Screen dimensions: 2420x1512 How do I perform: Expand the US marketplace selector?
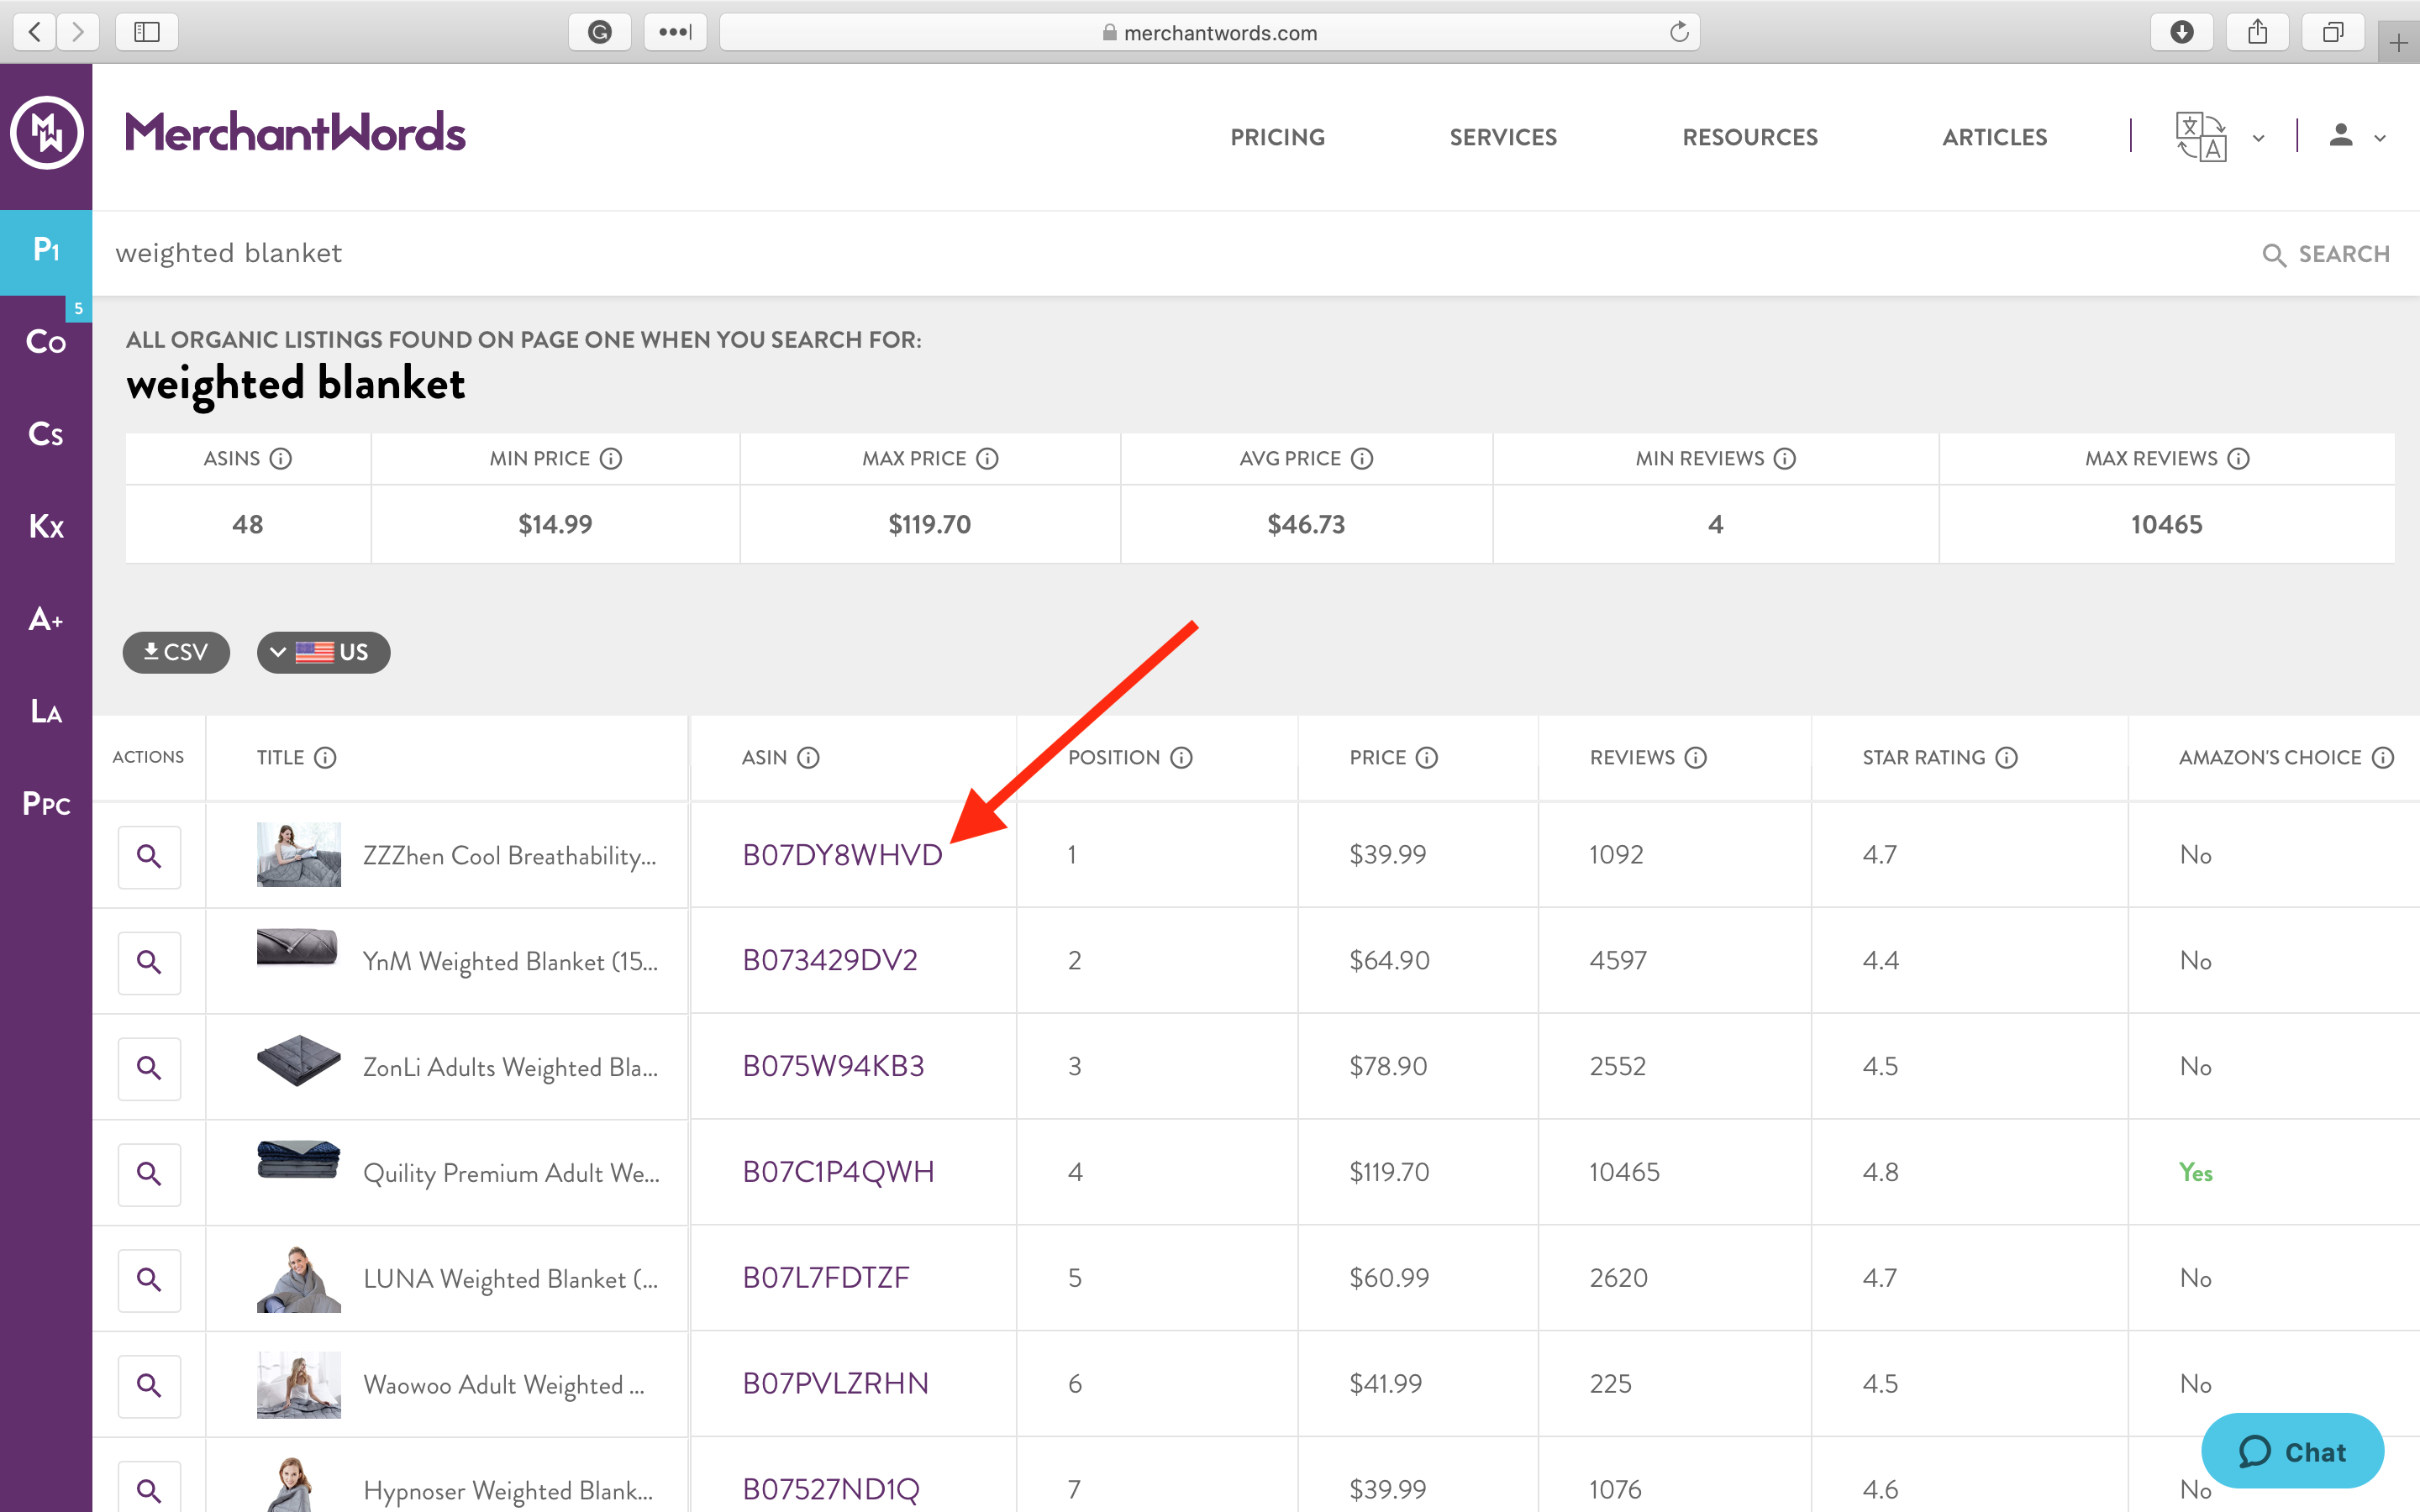[323, 652]
